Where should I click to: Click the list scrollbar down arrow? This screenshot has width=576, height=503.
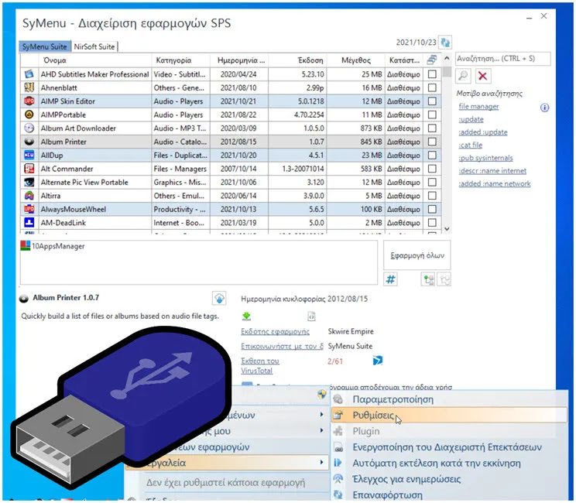(447, 228)
